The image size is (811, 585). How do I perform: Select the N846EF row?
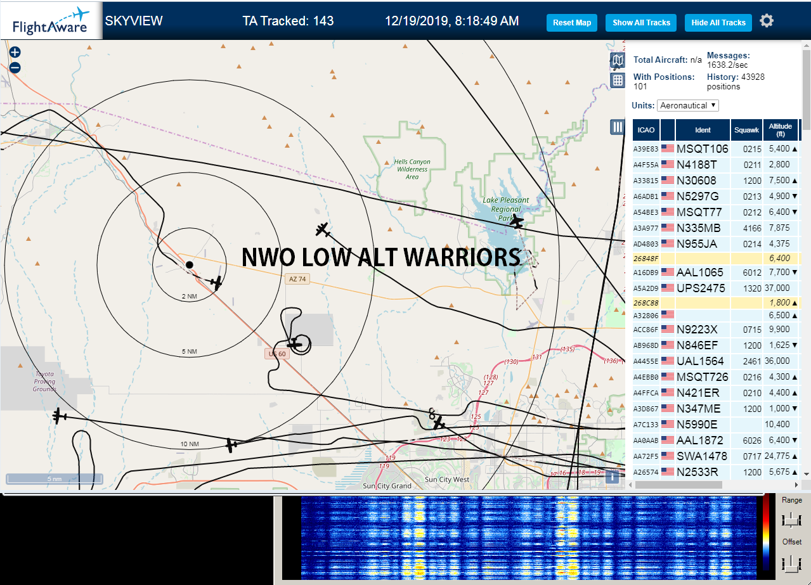[x=717, y=345]
